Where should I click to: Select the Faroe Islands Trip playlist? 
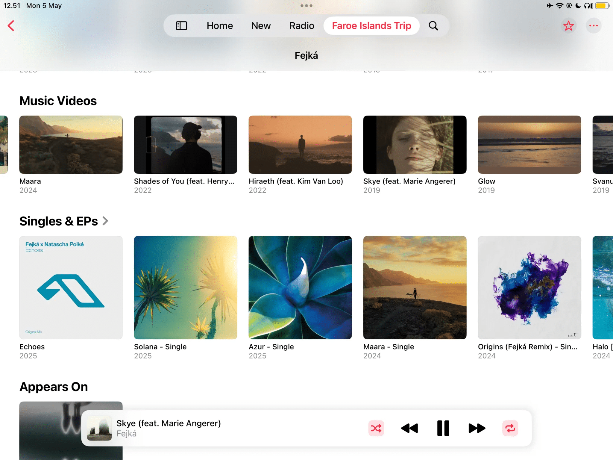pyautogui.click(x=371, y=26)
